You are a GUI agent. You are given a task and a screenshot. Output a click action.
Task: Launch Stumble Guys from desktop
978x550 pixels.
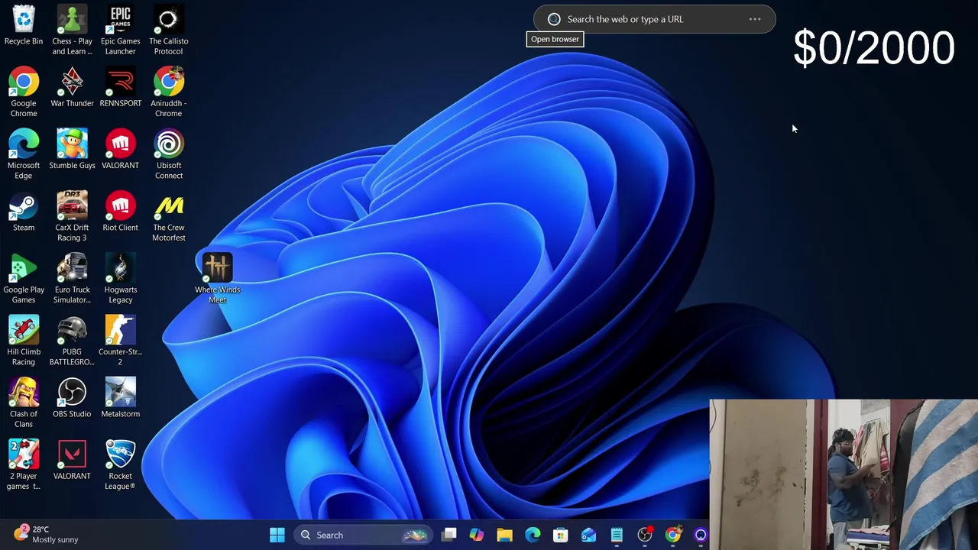click(x=72, y=149)
